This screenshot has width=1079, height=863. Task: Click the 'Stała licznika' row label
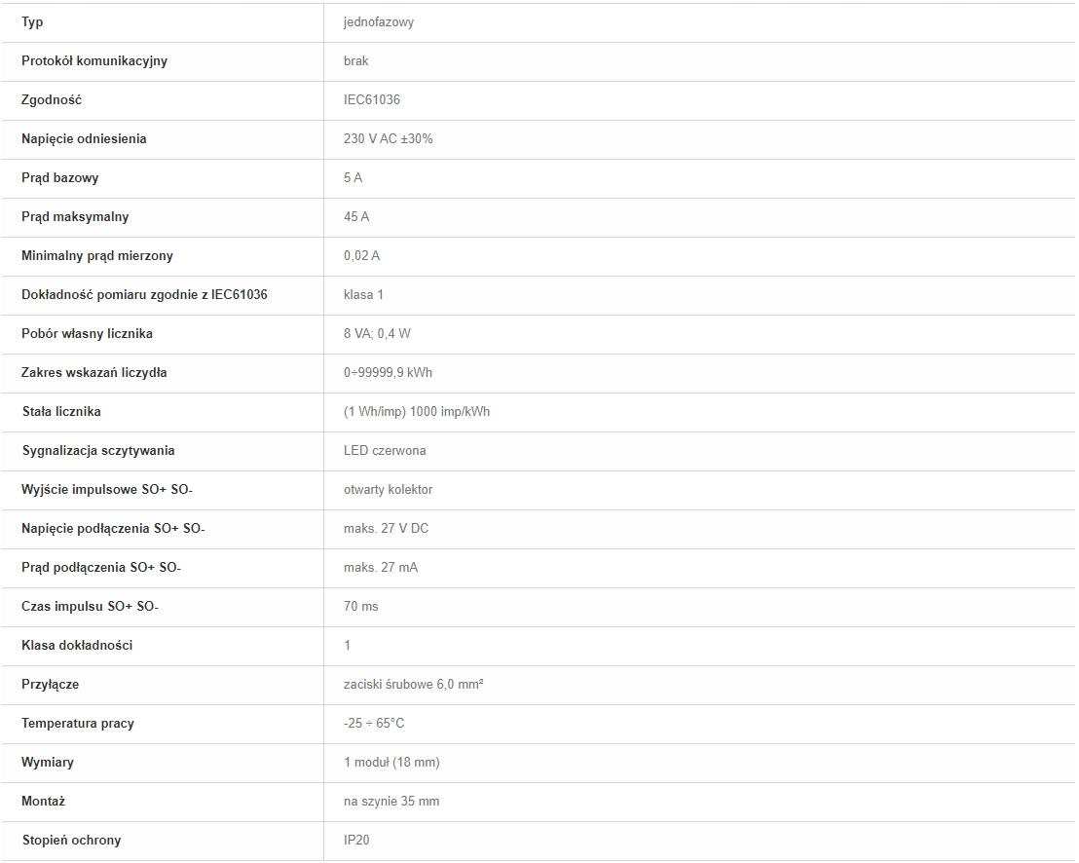point(61,412)
